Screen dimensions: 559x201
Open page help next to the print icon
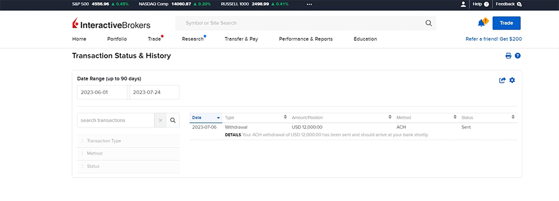click(518, 56)
